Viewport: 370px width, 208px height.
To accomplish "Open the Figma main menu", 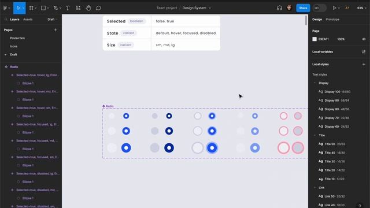I will tap(5, 8).
